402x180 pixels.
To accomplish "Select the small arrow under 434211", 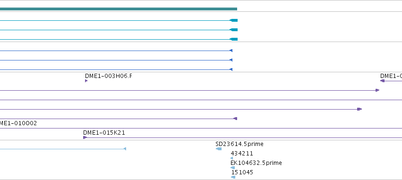I will pos(232,158).
